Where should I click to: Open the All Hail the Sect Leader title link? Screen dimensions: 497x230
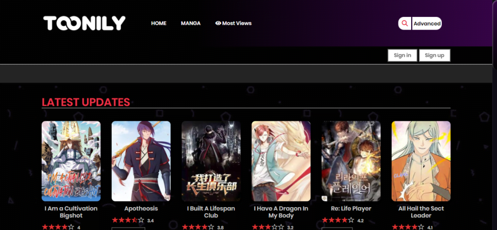pyautogui.click(x=421, y=212)
